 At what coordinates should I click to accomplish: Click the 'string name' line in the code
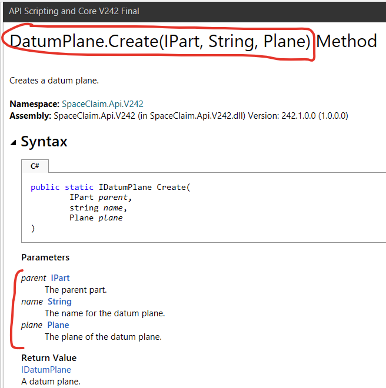tap(98, 208)
